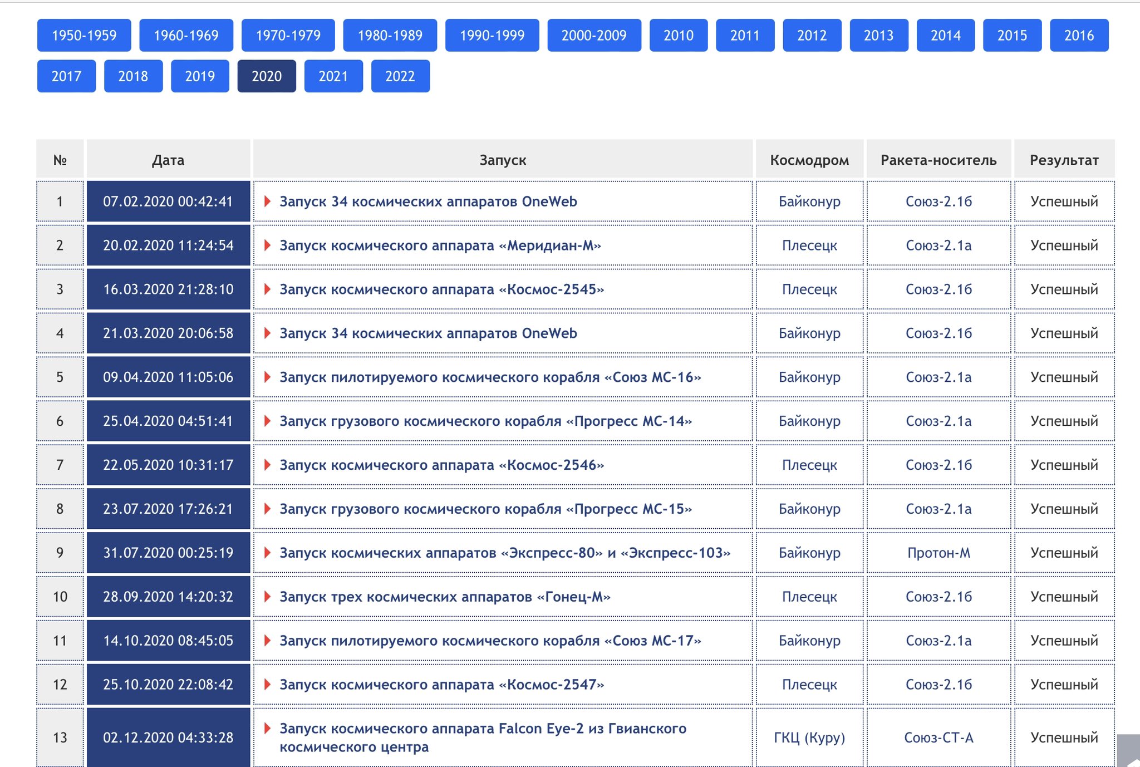Select the 1950-1959 decade tab

click(84, 36)
